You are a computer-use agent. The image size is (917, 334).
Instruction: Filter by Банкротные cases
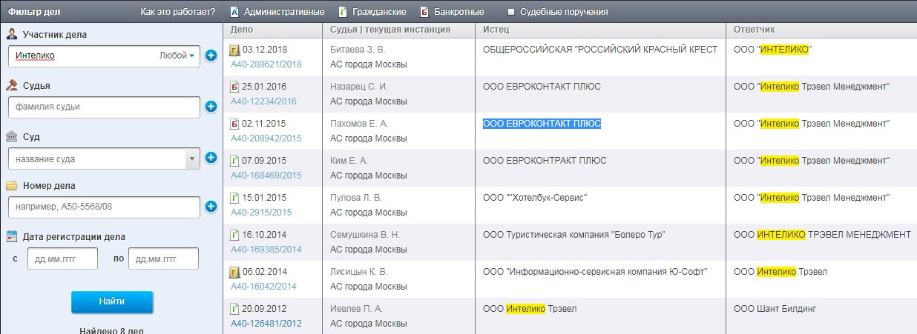click(x=452, y=12)
